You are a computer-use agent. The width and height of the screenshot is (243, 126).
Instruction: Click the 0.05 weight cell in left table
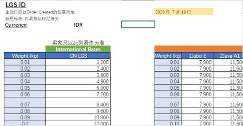[x=25, y=88]
